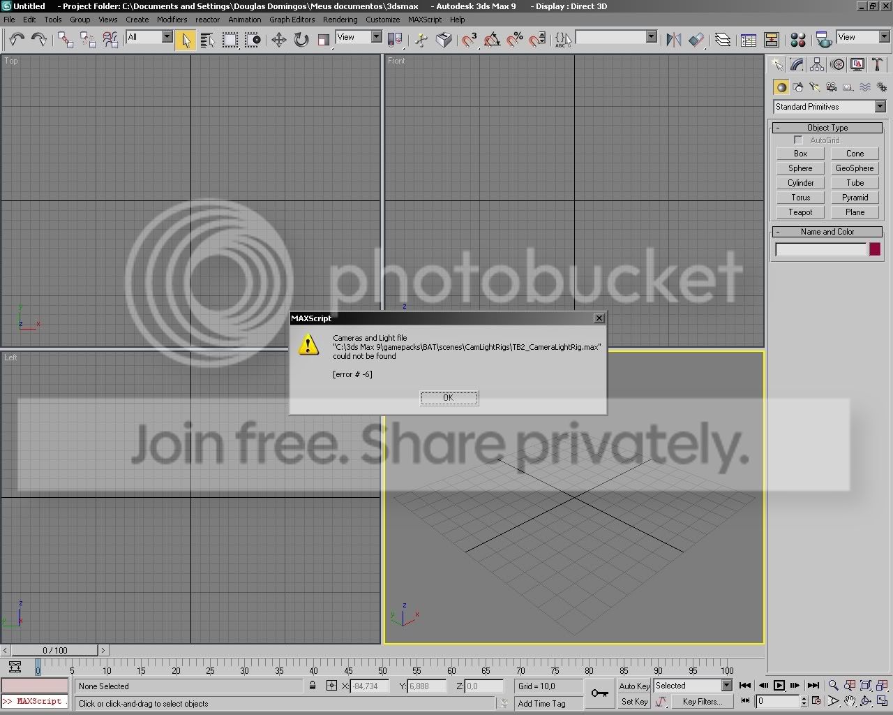Click the Teapot primitive button

click(x=800, y=212)
